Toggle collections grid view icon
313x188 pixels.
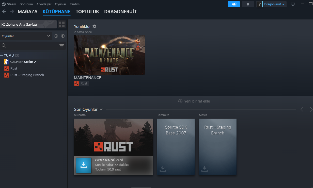(x=62, y=24)
